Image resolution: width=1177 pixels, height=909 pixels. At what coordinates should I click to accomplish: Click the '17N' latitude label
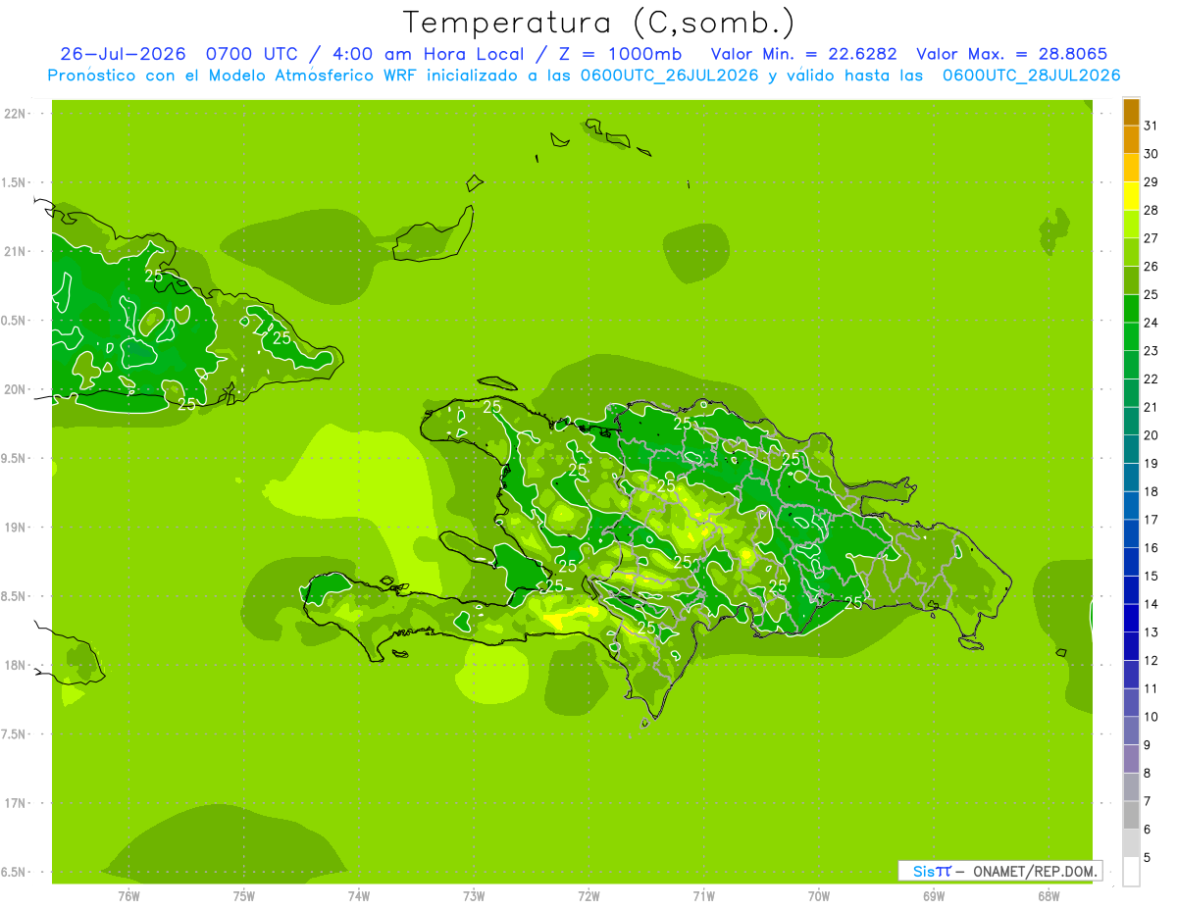click(13, 803)
